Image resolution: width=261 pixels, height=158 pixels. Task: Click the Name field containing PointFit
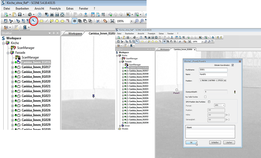coord(213,74)
